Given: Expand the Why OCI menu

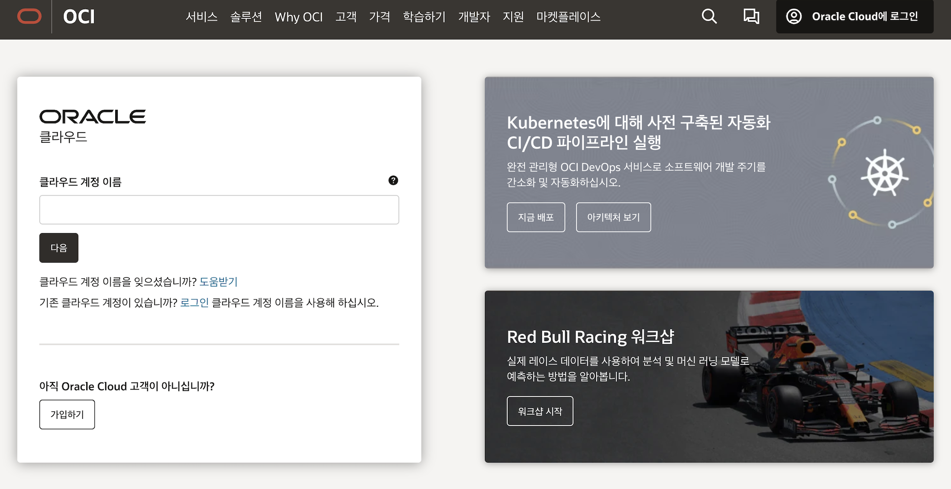Looking at the screenshot, I should [x=298, y=16].
